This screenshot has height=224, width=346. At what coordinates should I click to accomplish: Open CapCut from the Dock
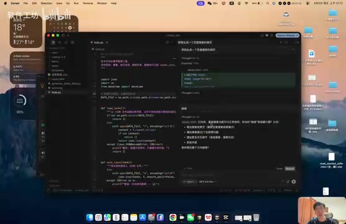click(x=226, y=217)
